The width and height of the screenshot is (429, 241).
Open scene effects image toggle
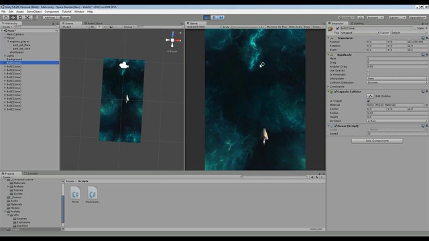[x=111, y=27]
